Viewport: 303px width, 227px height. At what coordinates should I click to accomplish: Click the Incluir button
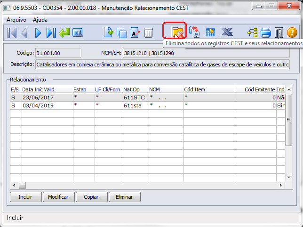26,197
